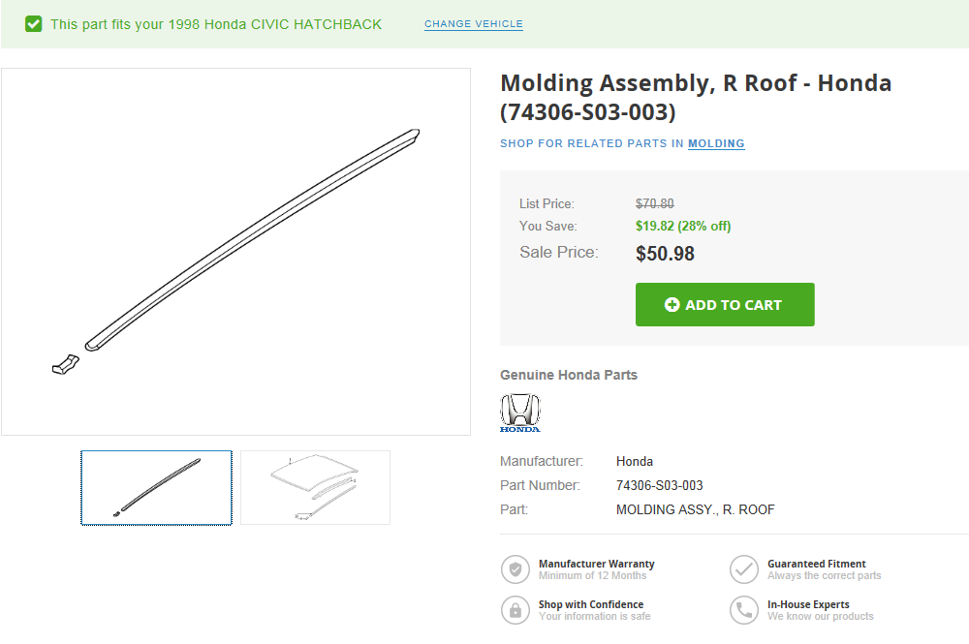Image resolution: width=969 pixels, height=644 pixels.
Task: Open the Molding related parts link
Action: (716, 143)
